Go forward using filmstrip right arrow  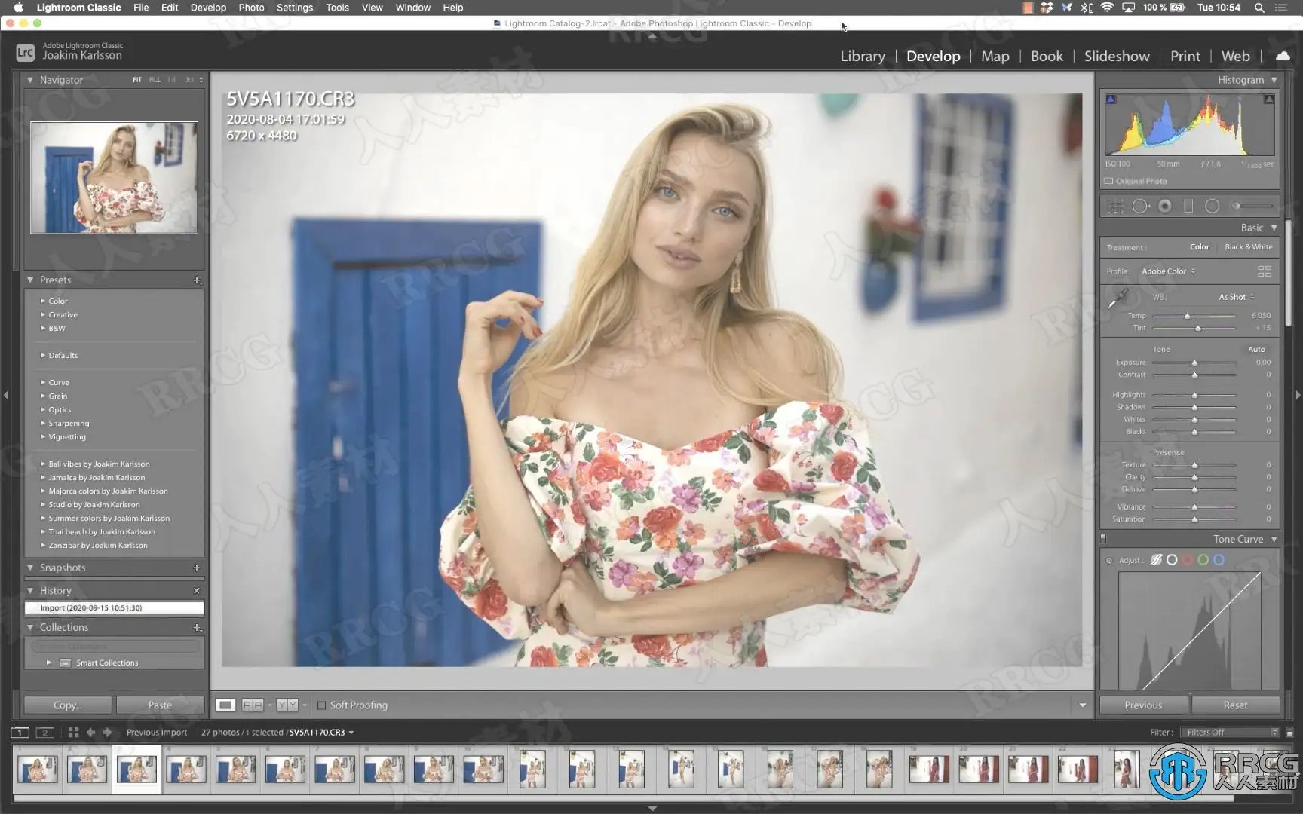[x=107, y=732]
